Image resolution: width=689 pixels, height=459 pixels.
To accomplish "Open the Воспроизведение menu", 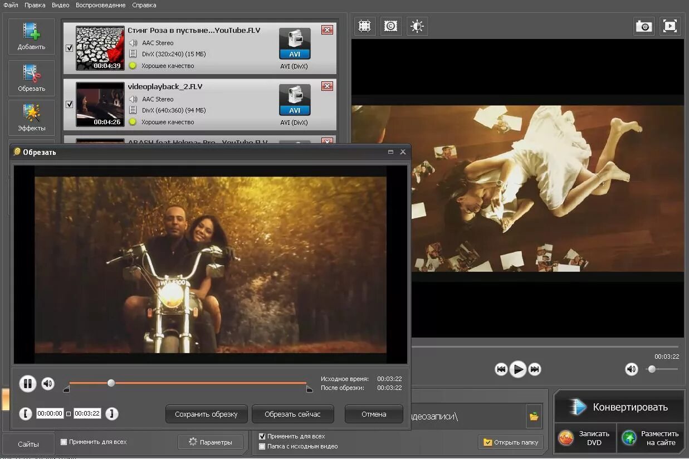I will 101,5.
